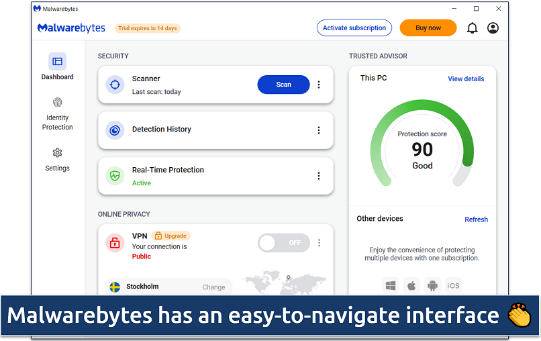
Task: Click Activate subscription button
Action: click(x=354, y=28)
